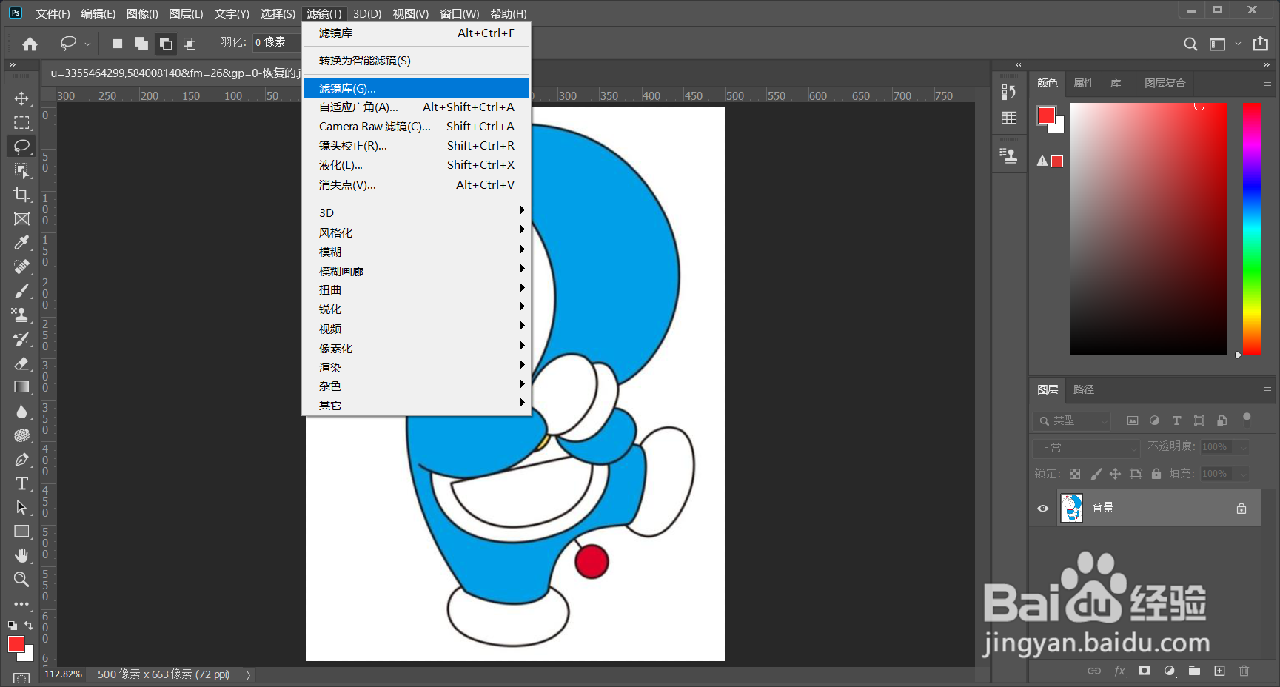
Task: Enable lock transparent pixels in the Layers panel
Action: [x=1075, y=473]
